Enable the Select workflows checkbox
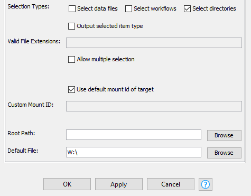This screenshot has width=251, height=196. point(128,8)
